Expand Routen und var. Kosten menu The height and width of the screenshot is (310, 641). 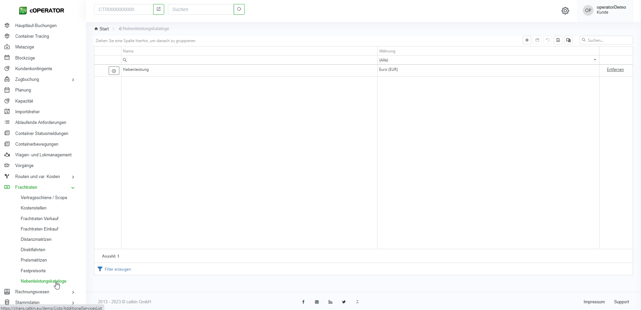click(x=73, y=177)
